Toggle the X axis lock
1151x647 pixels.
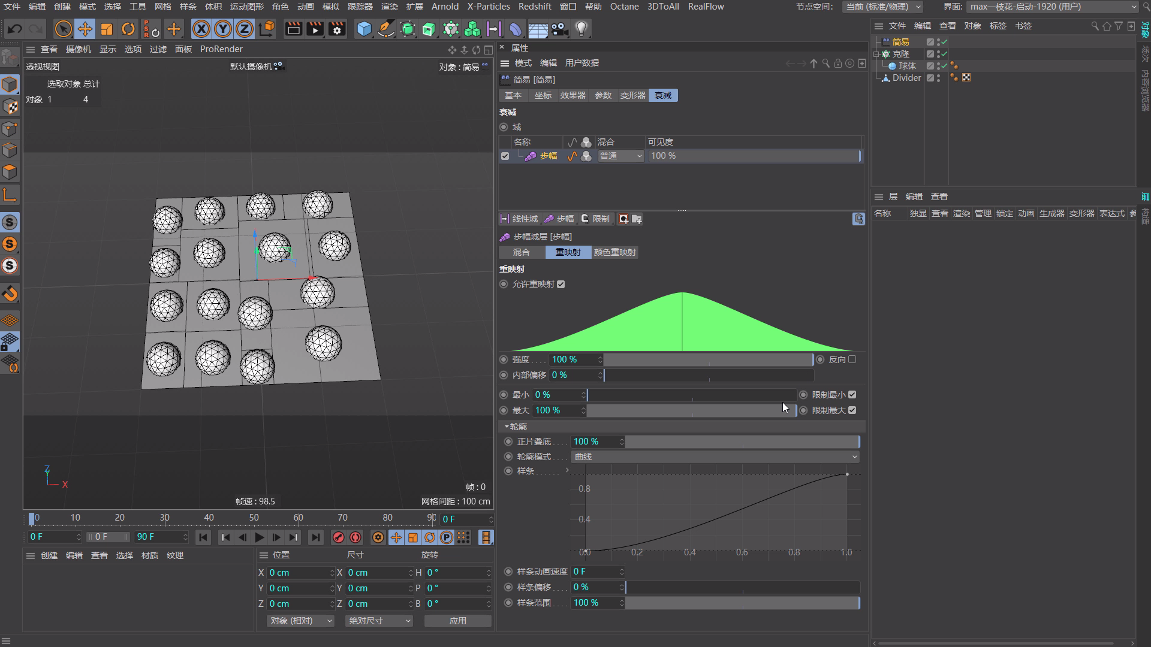pos(201,29)
